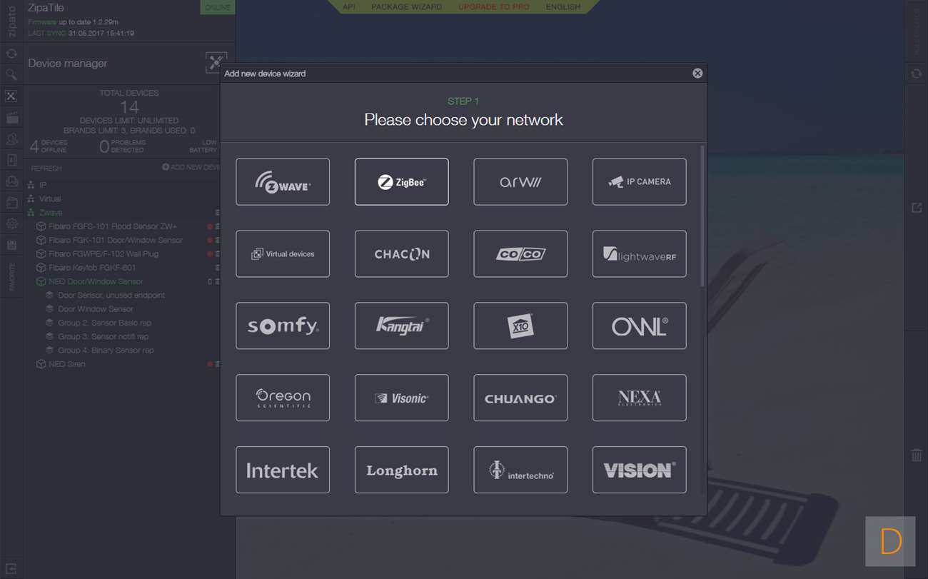Open the users icon in left sidebar
The image size is (928, 579).
tap(11, 139)
